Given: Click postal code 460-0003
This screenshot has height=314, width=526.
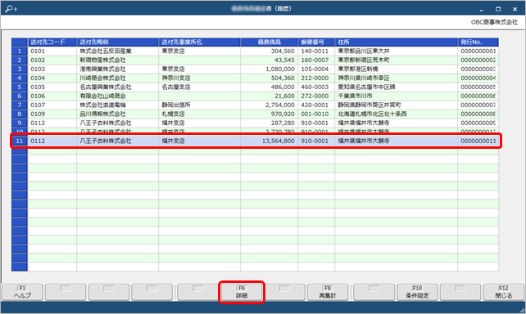Looking at the screenshot, I should coord(316,87).
